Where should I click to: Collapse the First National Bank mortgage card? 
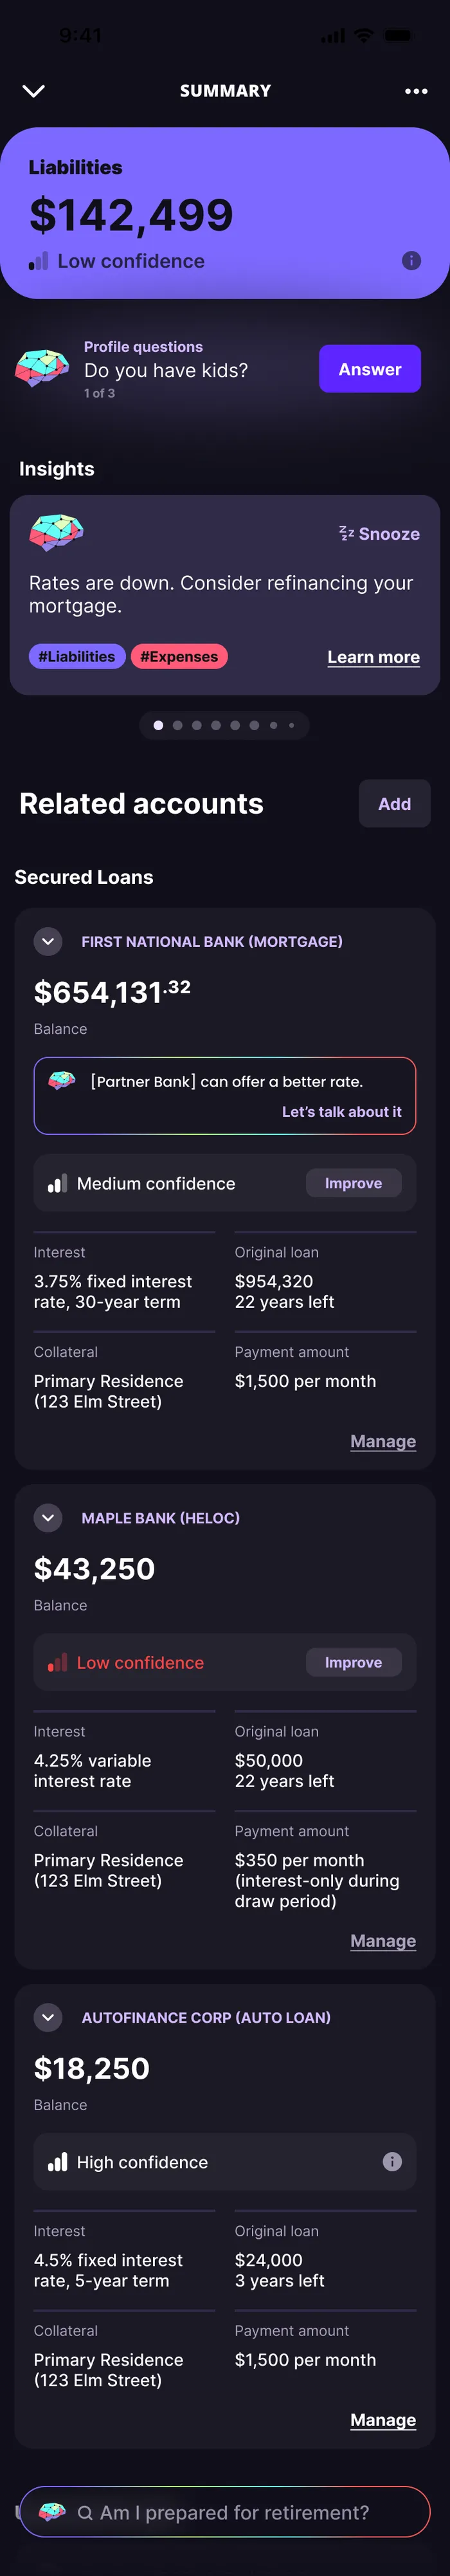[x=48, y=941]
